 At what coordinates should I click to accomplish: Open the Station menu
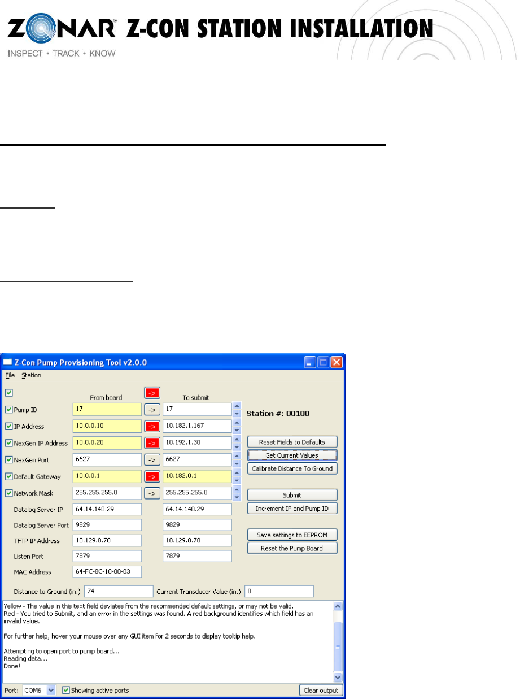(x=31, y=375)
